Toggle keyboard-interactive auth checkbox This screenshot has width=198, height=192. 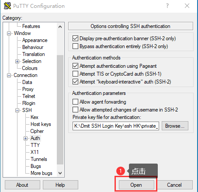pos(75,82)
